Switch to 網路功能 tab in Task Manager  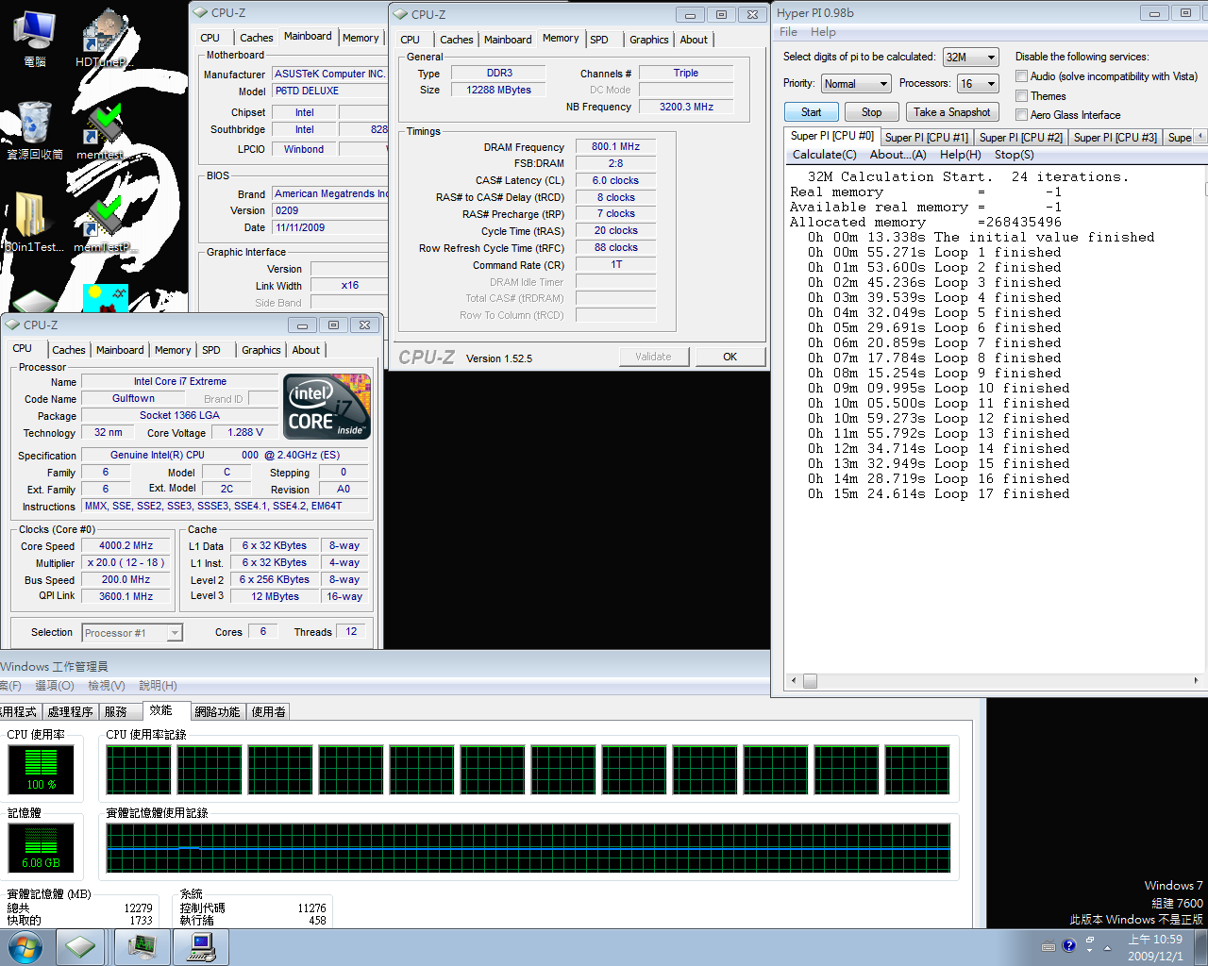pyautogui.click(x=217, y=712)
